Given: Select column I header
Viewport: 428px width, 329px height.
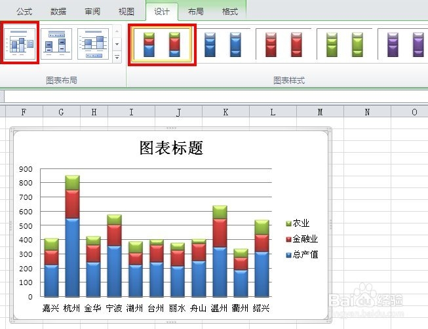Looking at the screenshot, I should tap(131, 112).
